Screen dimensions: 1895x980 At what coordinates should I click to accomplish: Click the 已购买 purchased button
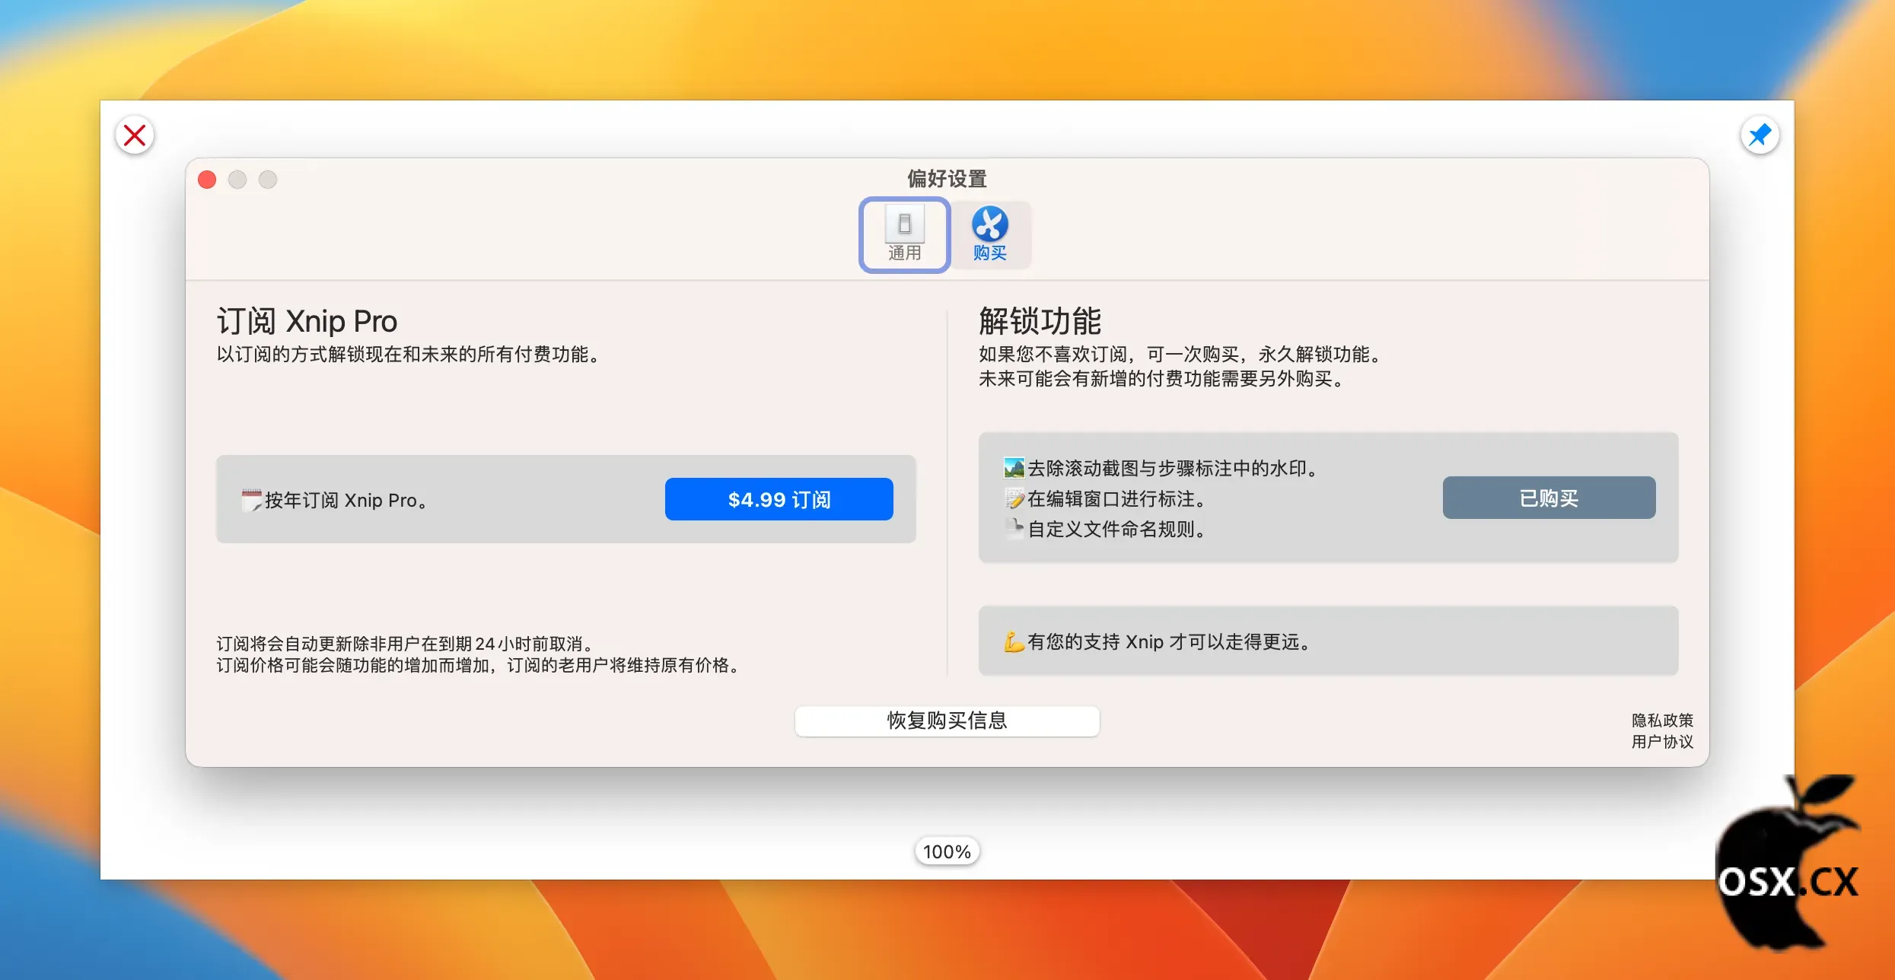[1548, 498]
